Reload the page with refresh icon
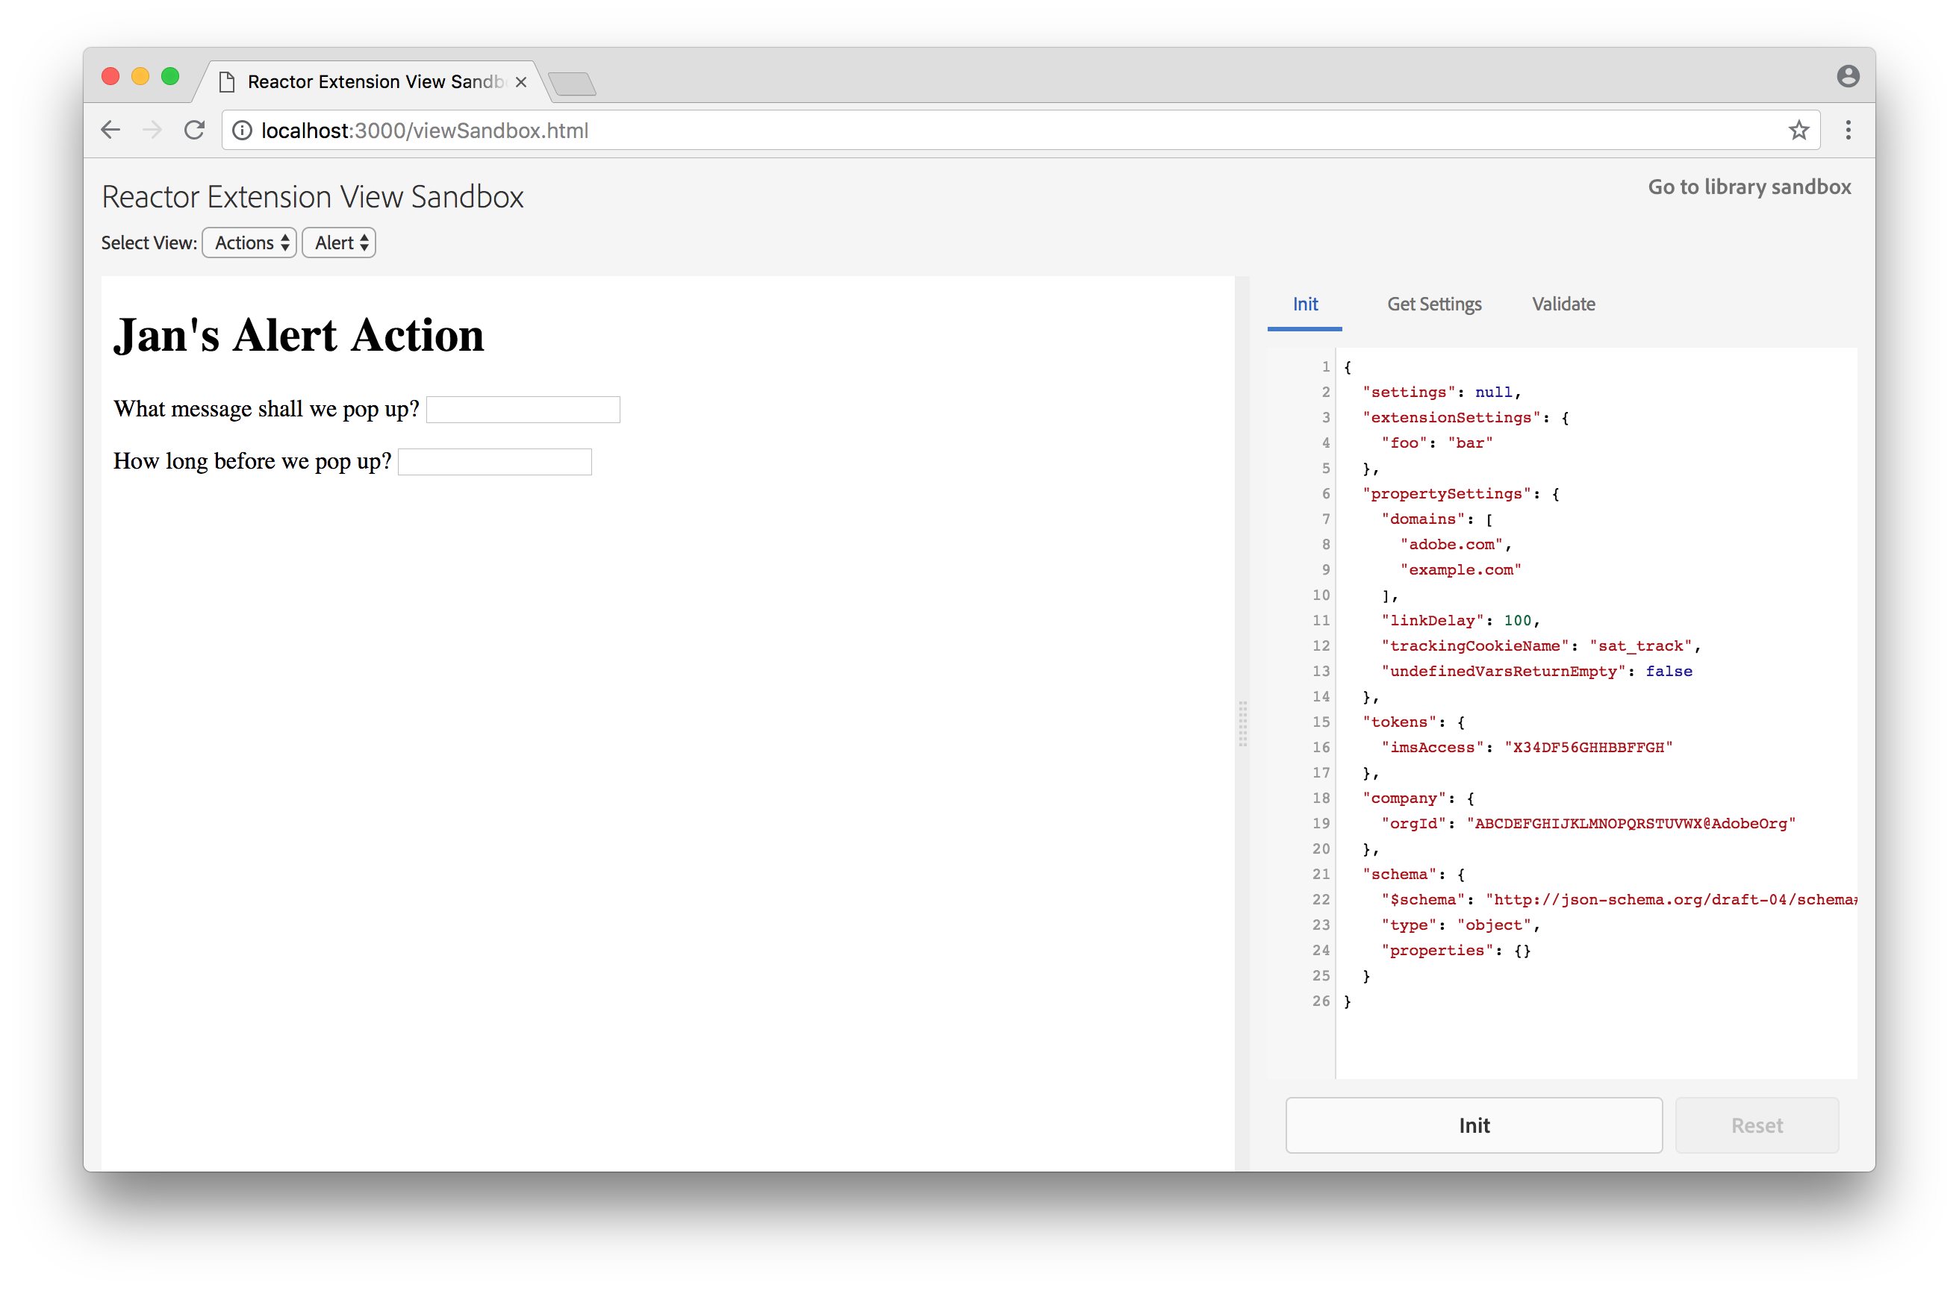This screenshot has width=1959, height=1291. coord(194,130)
